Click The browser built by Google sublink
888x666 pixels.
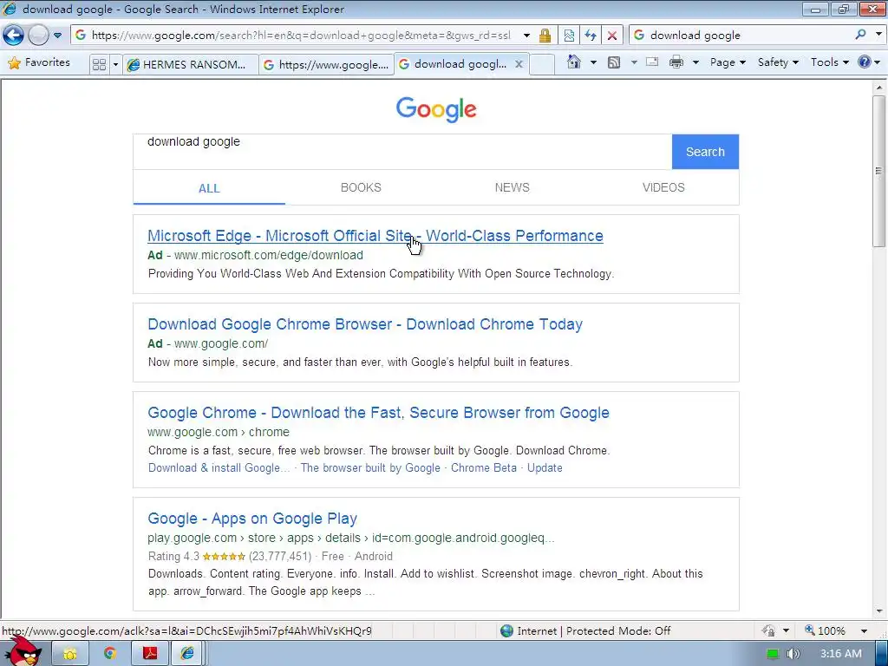[x=370, y=467]
